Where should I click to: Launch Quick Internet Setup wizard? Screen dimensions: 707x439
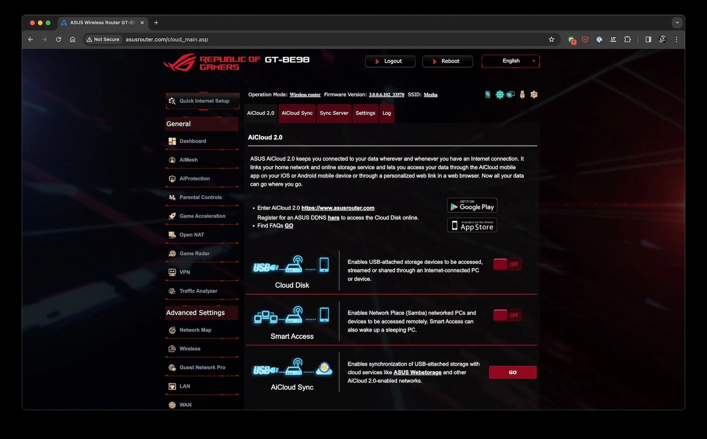(x=203, y=101)
